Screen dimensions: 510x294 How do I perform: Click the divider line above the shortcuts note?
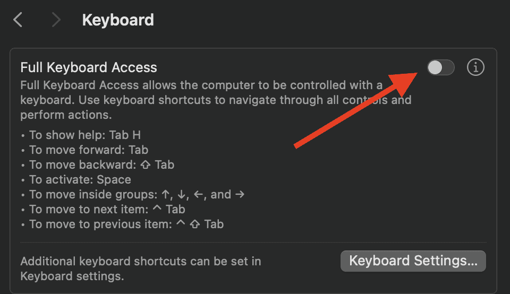(x=253, y=243)
